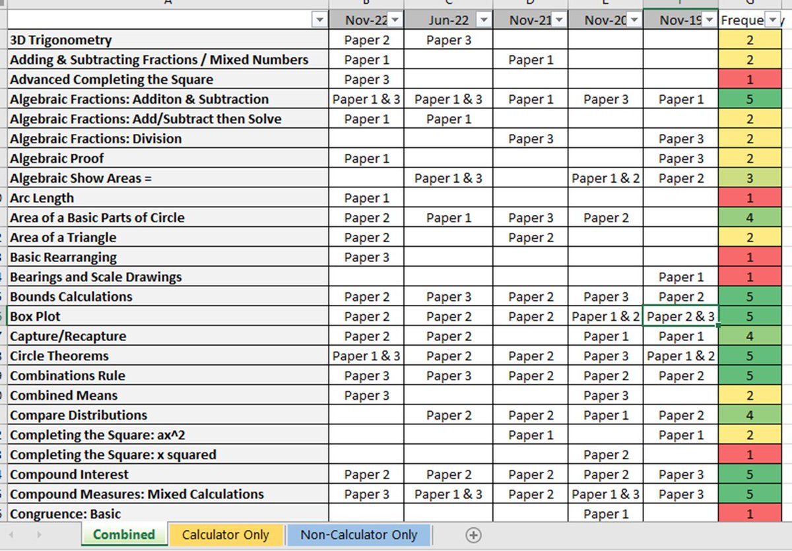Select the Algebraic Fractions: Additon & Subtraction cell
The width and height of the screenshot is (792, 551).
(x=168, y=100)
